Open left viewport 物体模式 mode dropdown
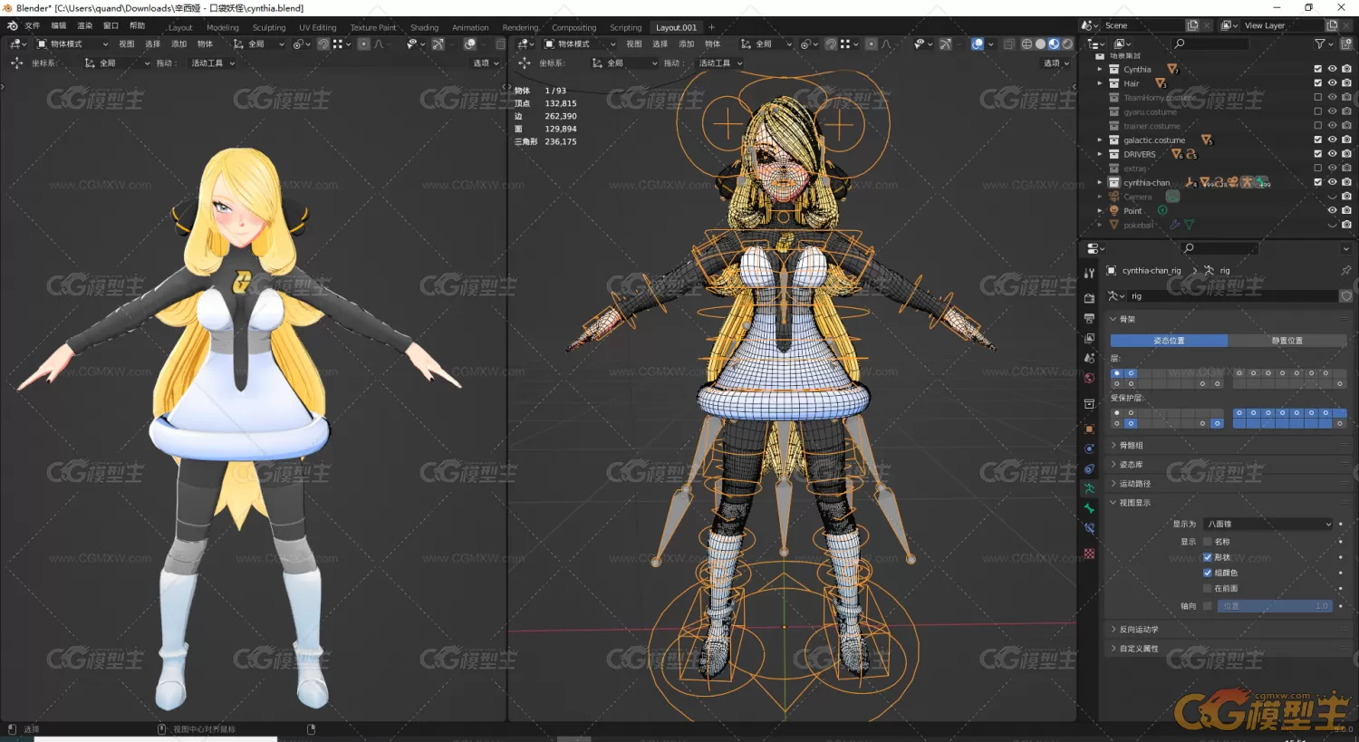Screen dimensions: 1359x742 [x=72, y=43]
